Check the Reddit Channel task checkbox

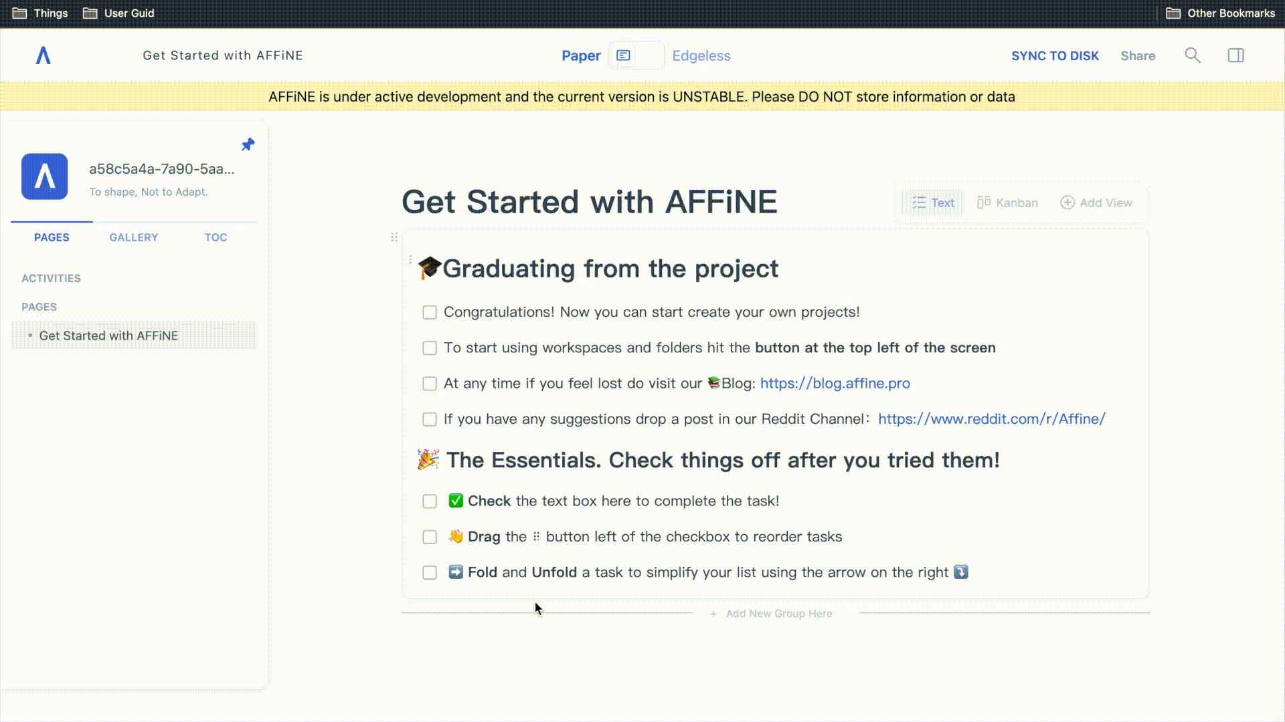430,419
